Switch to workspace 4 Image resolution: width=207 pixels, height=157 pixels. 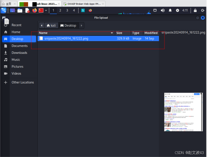pyautogui.click(x=74, y=10)
